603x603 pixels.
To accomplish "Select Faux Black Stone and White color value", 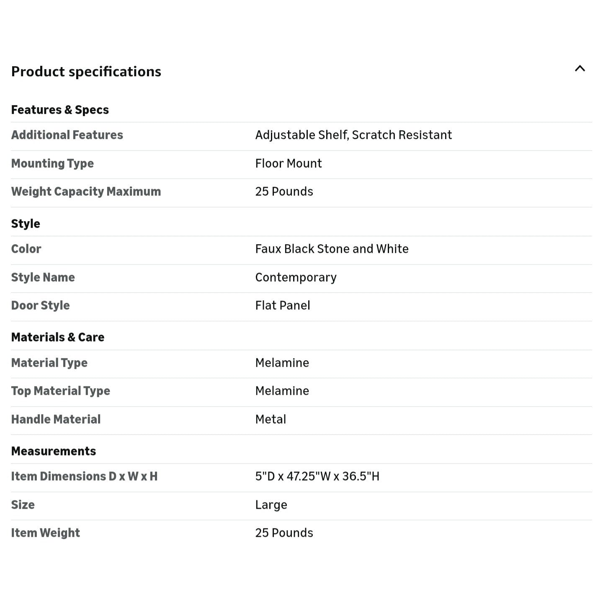I will point(332,249).
